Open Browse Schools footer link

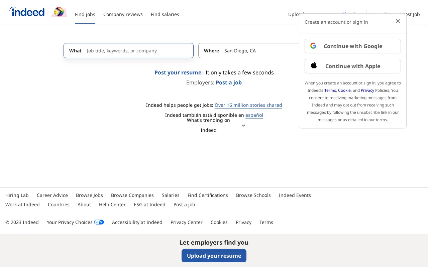pyautogui.click(x=253, y=195)
